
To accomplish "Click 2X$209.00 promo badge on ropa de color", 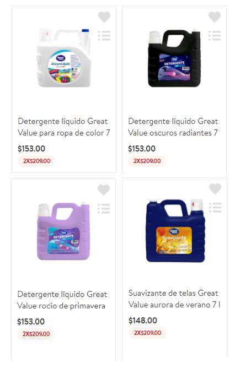I will 36,161.
